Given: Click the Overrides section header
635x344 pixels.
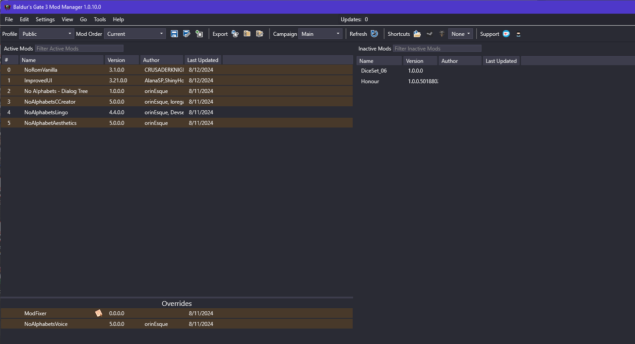Looking at the screenshot, I should 177,303.
